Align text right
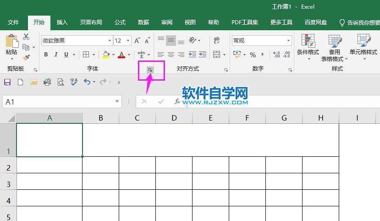Screen dimensions: 380x221 tap(181, 55)
